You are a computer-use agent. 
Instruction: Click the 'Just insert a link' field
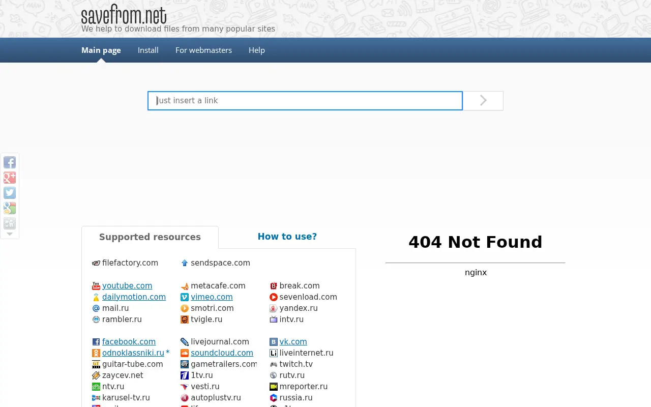tap(305, 101)
